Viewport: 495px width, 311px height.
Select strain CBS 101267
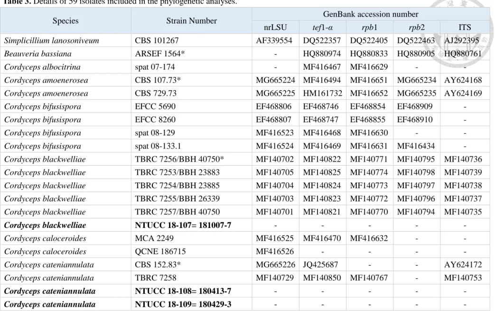[x=157, y=41]
